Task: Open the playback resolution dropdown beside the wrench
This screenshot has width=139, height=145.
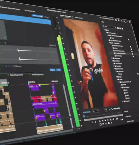Action: click(107, 110)
